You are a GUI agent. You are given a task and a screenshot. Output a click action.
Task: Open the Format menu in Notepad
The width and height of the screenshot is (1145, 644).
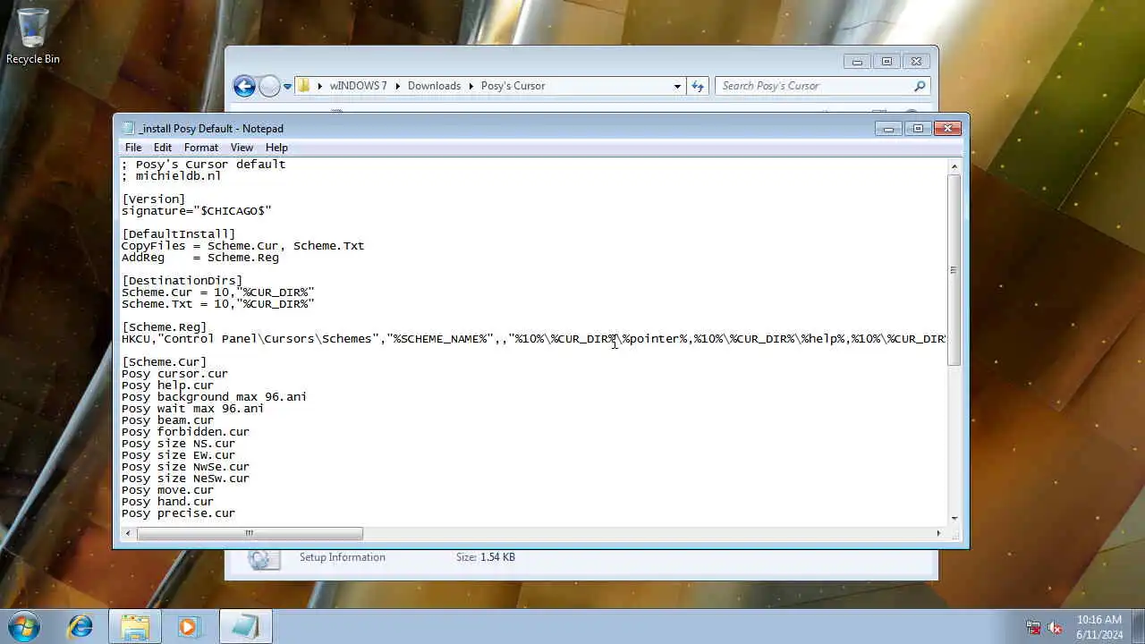(x=200, y=148)
